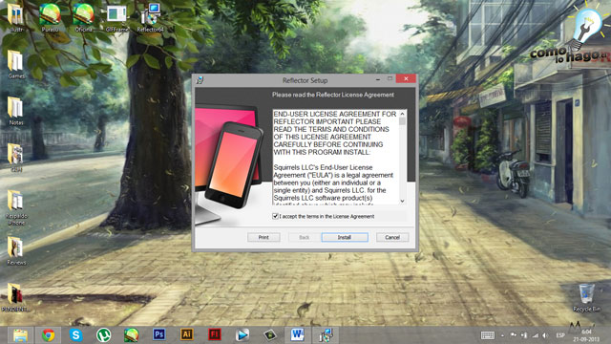Select the Reflector64 desktop icon

[x=150, y=18]
